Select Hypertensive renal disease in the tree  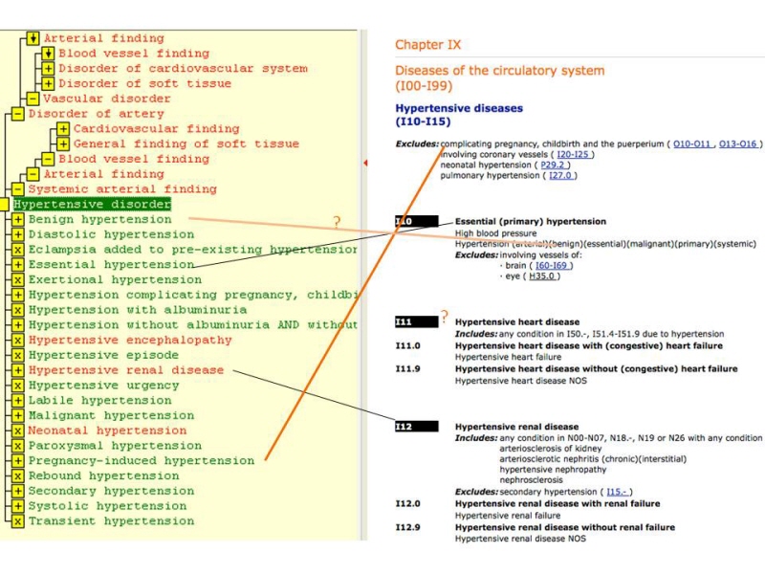coord(126,370)
